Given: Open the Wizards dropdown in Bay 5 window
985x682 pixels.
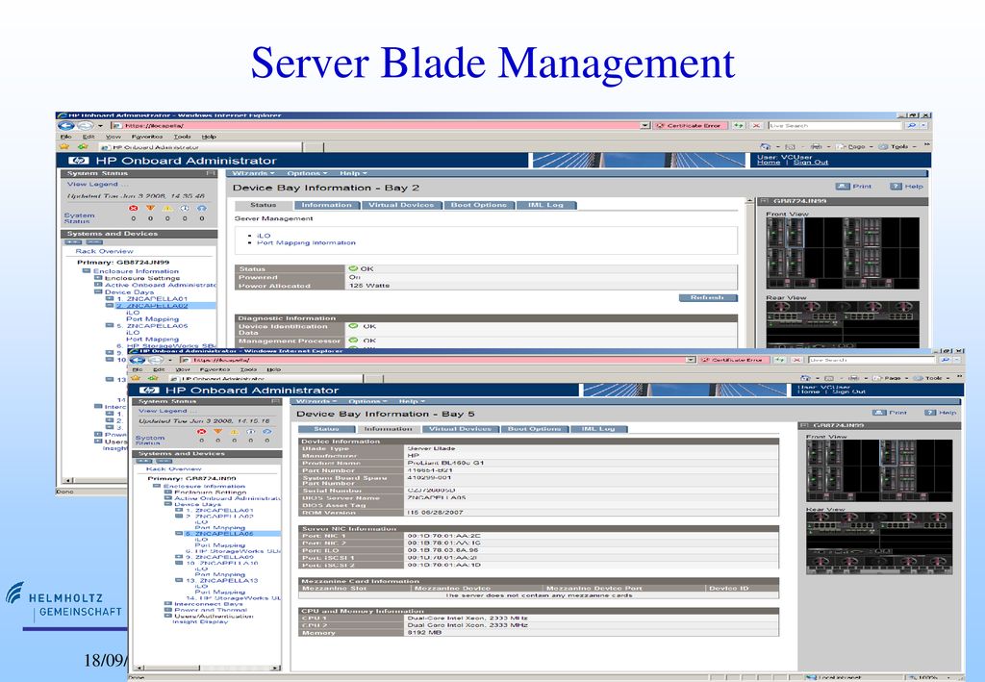Looking at the screenshot, I should pyautogui.click(x=316, y=401).
